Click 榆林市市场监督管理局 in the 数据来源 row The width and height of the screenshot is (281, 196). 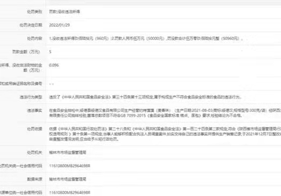(67, 179)
